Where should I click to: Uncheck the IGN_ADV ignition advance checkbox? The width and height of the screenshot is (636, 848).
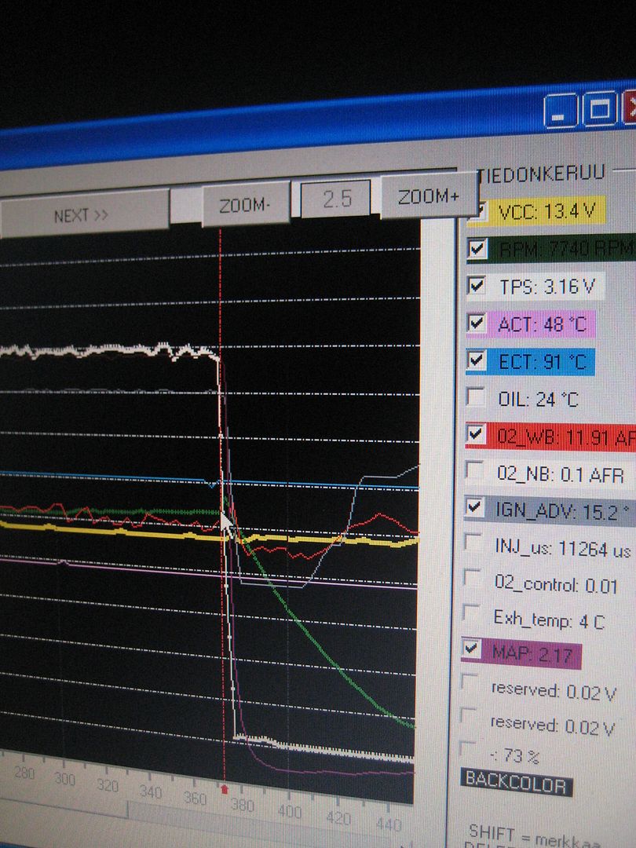click(475, 507)
